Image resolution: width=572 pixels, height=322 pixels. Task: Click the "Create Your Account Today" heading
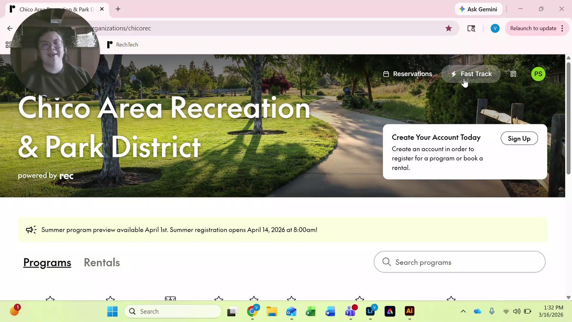436,137
